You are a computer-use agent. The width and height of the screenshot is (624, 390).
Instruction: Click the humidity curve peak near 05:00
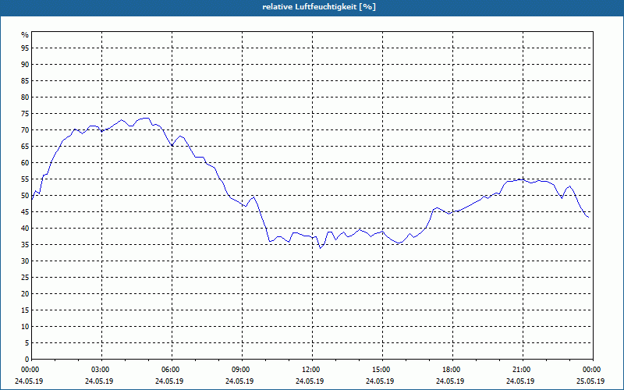146,119
